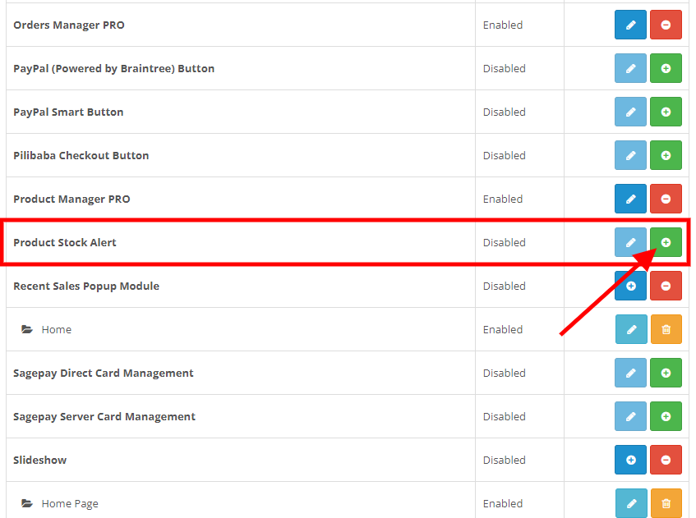Add a new Recent Sales Popup Module instance
Screen dimensions: 696x518
pos(630,286)
